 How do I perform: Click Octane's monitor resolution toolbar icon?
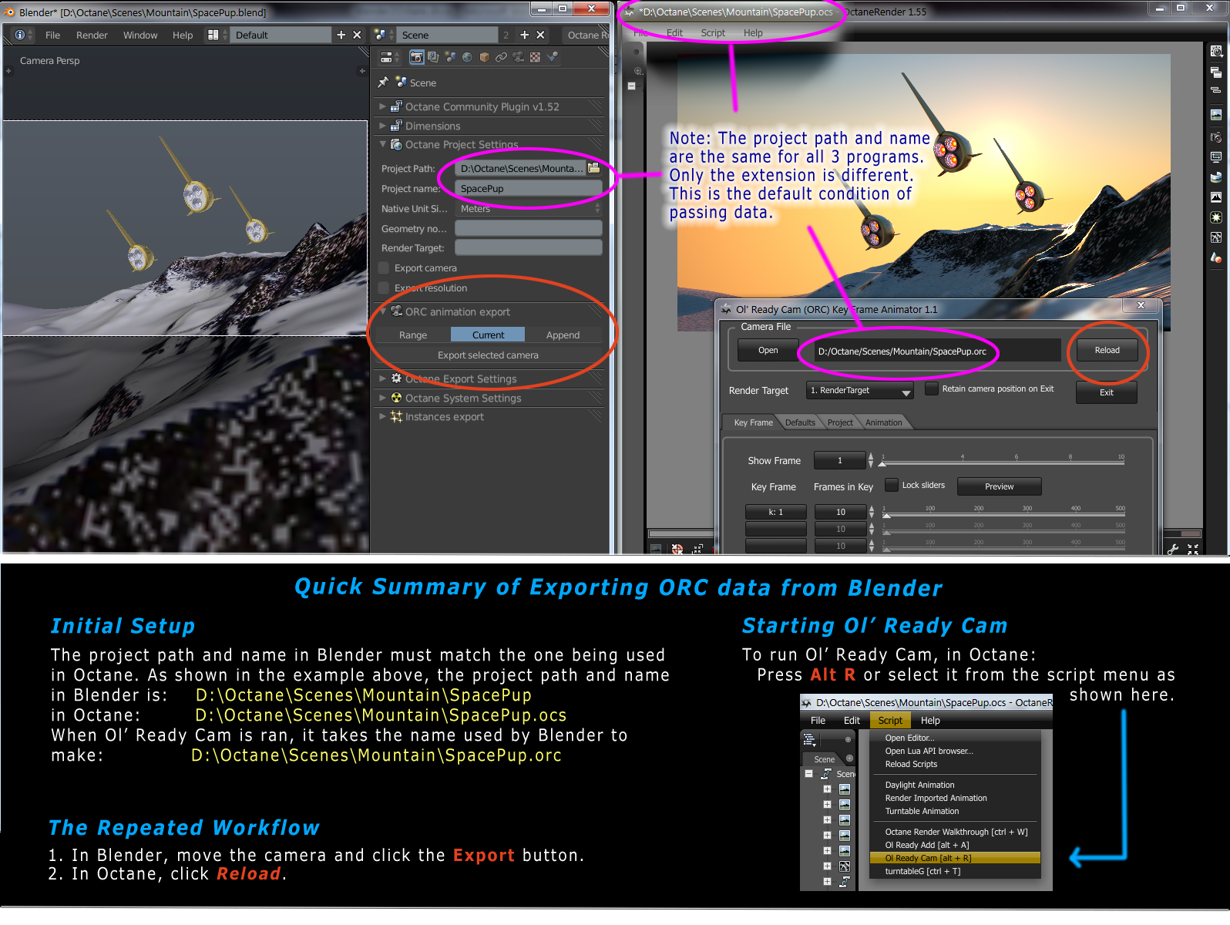point(1216,156)
